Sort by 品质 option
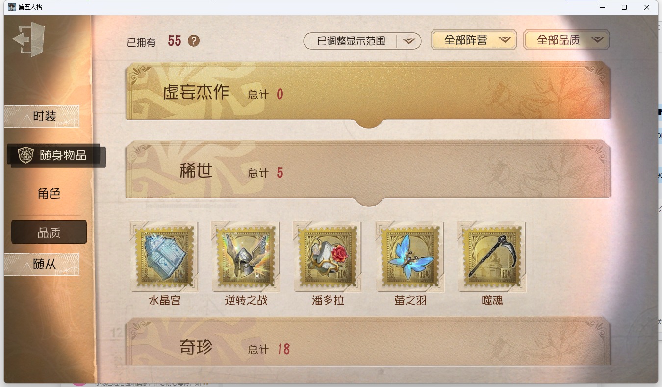This screenshot has width=662, height=387. (x=49, y=232)
